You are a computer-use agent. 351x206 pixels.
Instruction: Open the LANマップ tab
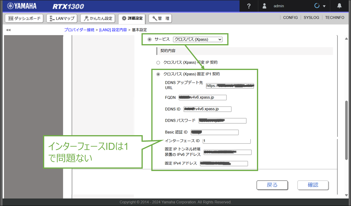(x=62, y=18)
